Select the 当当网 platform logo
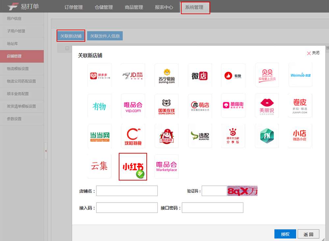 click(x=99, y=136)
